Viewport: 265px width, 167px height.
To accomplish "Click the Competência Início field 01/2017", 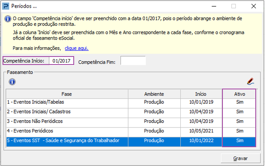I will pyautogui.click(x=62, y=61).
